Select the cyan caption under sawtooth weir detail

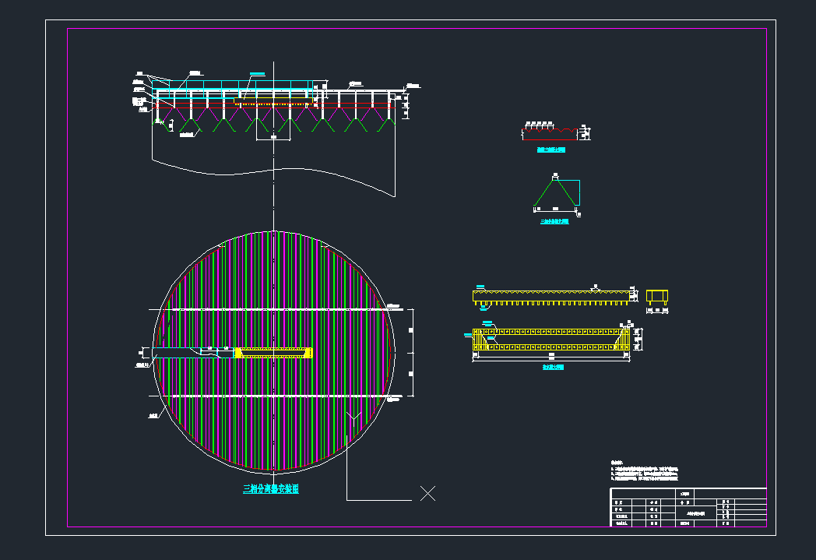(551, 150)
